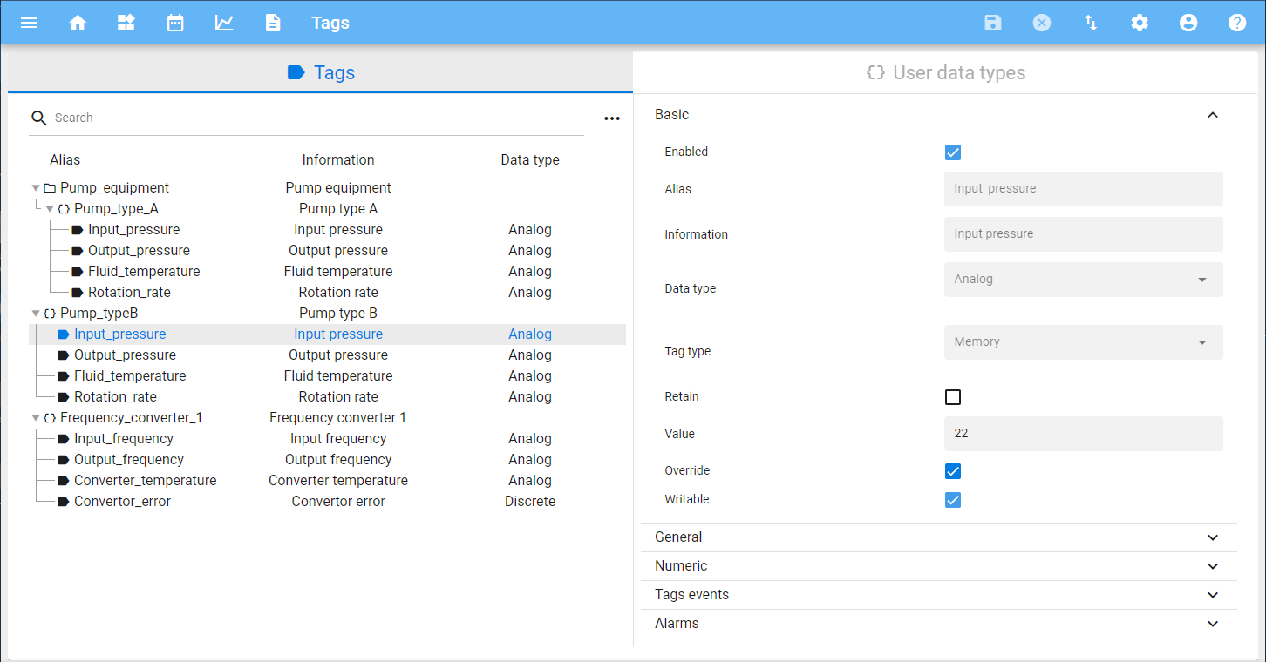
Task: Uncheck the Override checkbox
Action: point(953,471)
